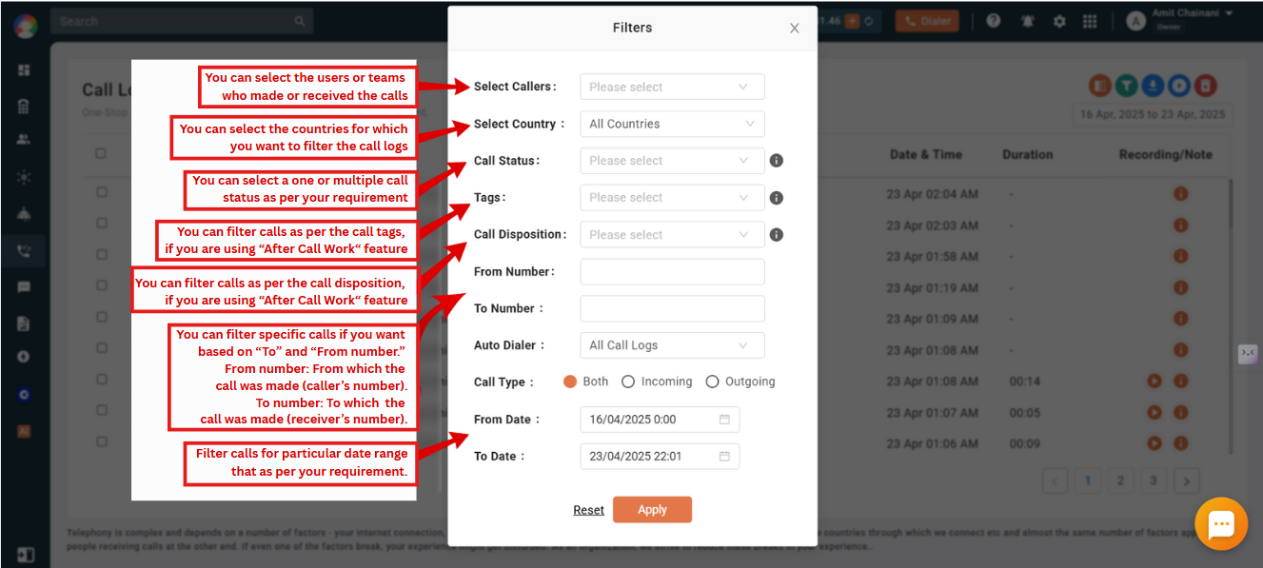Image resolution: width=1263 pixels, height=568 pixels.
Task: Click the To Number input field
Action: click(672, 308)
